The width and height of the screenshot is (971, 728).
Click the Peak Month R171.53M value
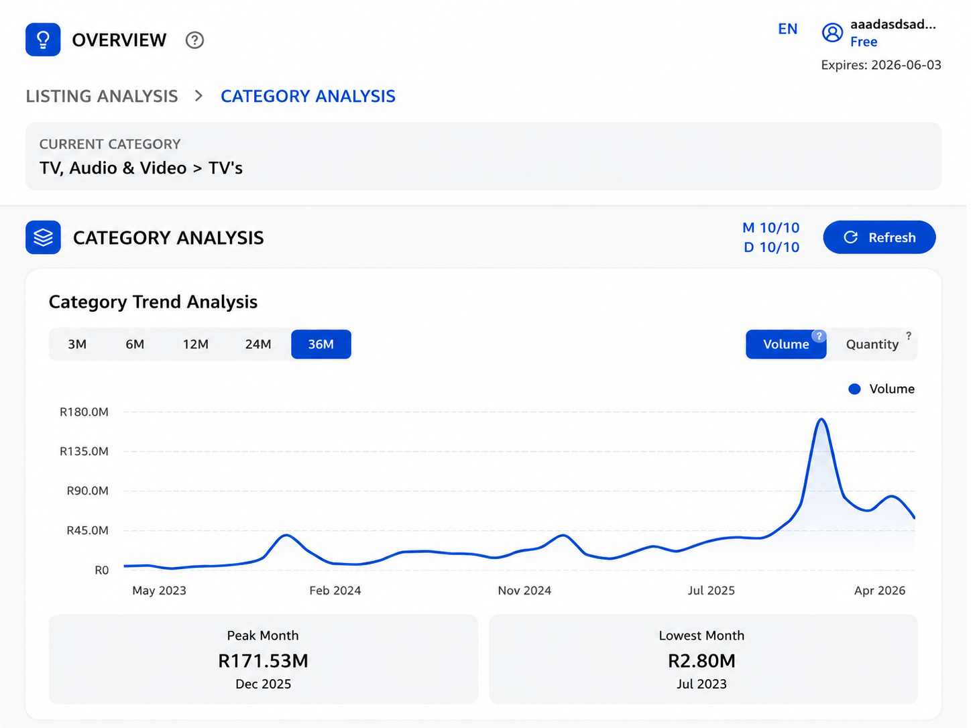263,661
